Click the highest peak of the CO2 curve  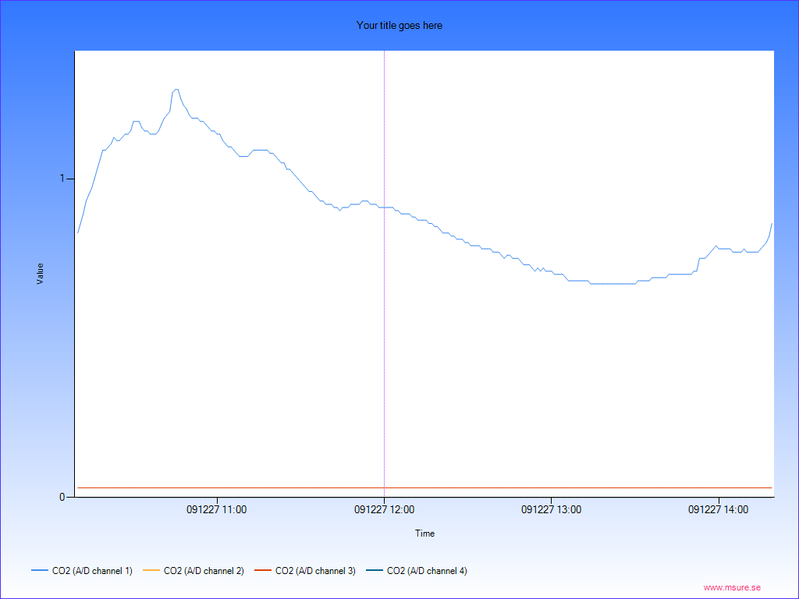[x=176, y=90]
